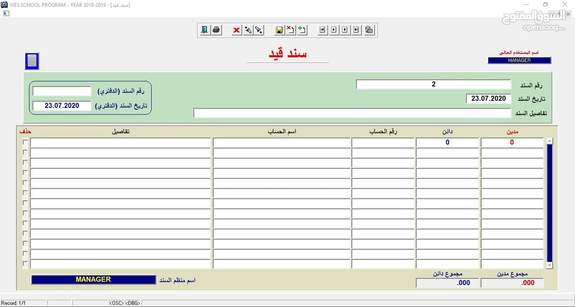Click the <DBG> status bar indicator
This screenshot has width=575, height=307.
(x=133, y=303)
